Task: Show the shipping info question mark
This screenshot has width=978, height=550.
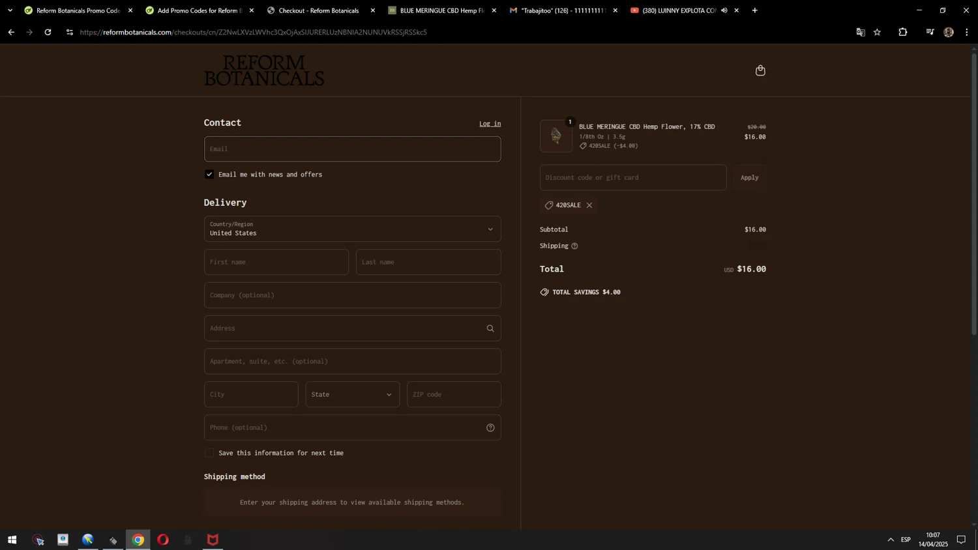Action: click(574, 246)
